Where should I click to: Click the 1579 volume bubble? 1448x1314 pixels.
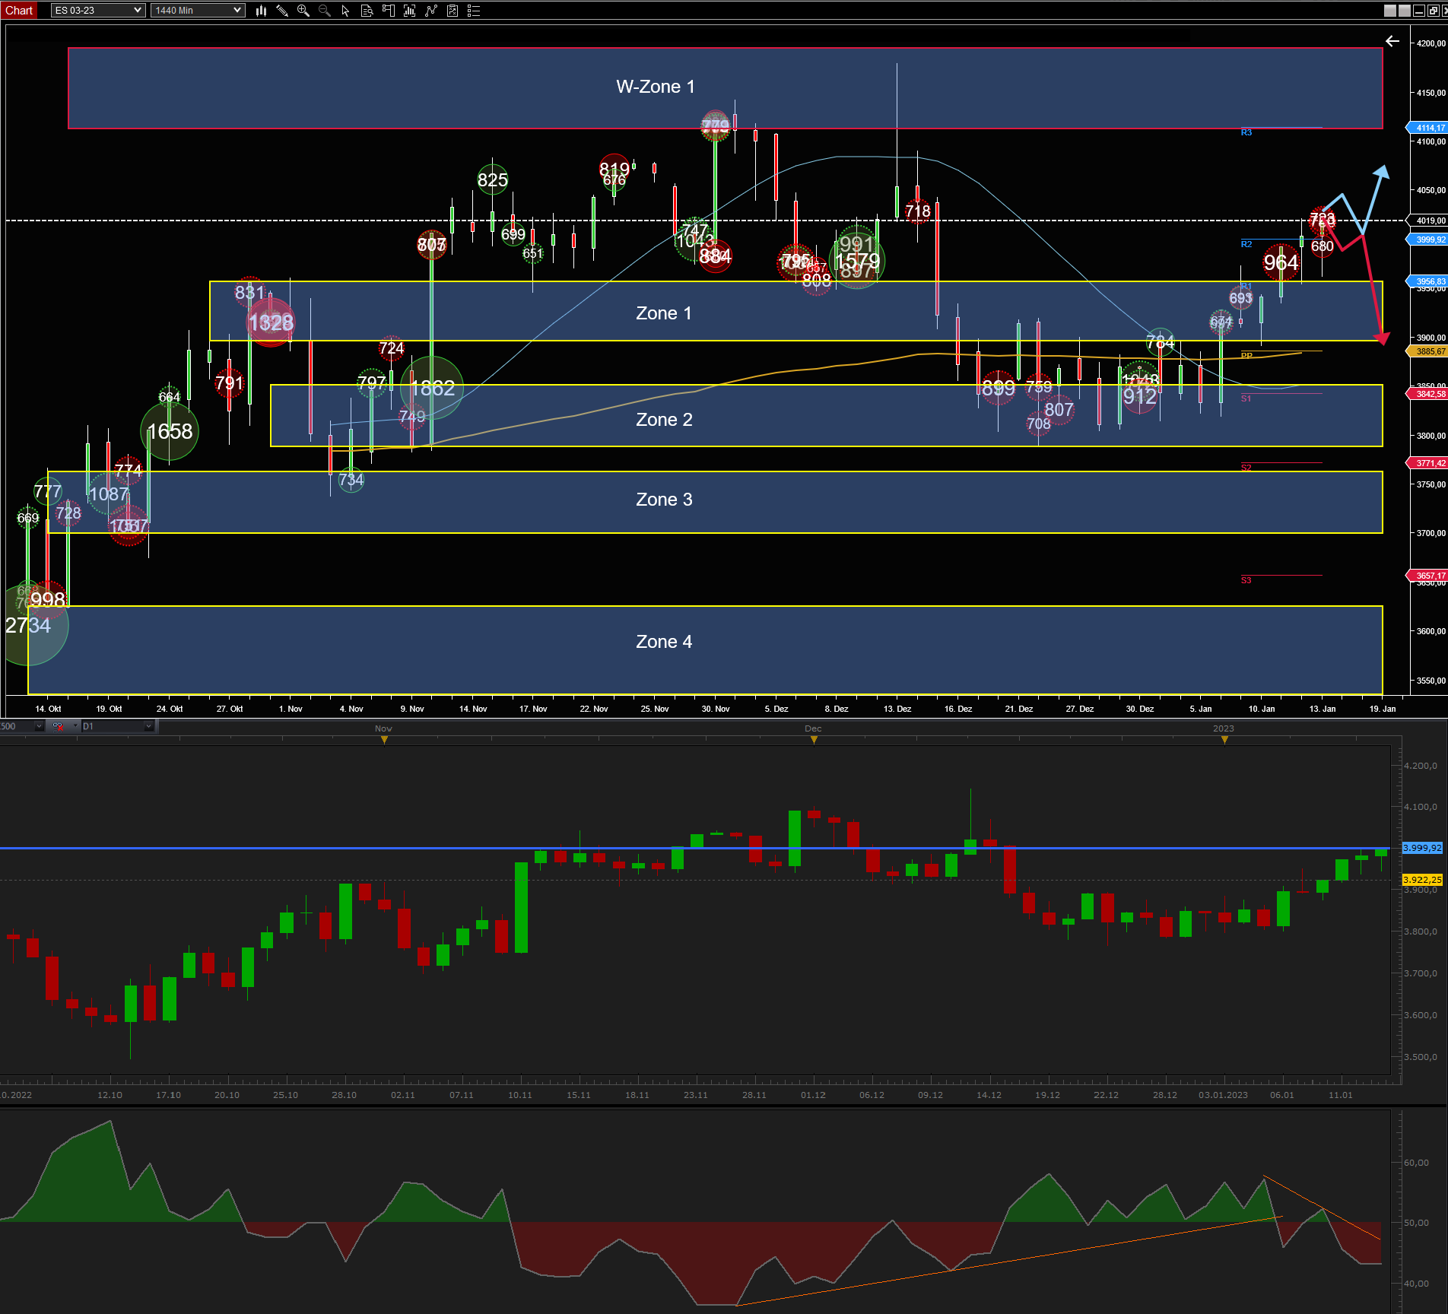pyautogui.click(x=857, y=261)
